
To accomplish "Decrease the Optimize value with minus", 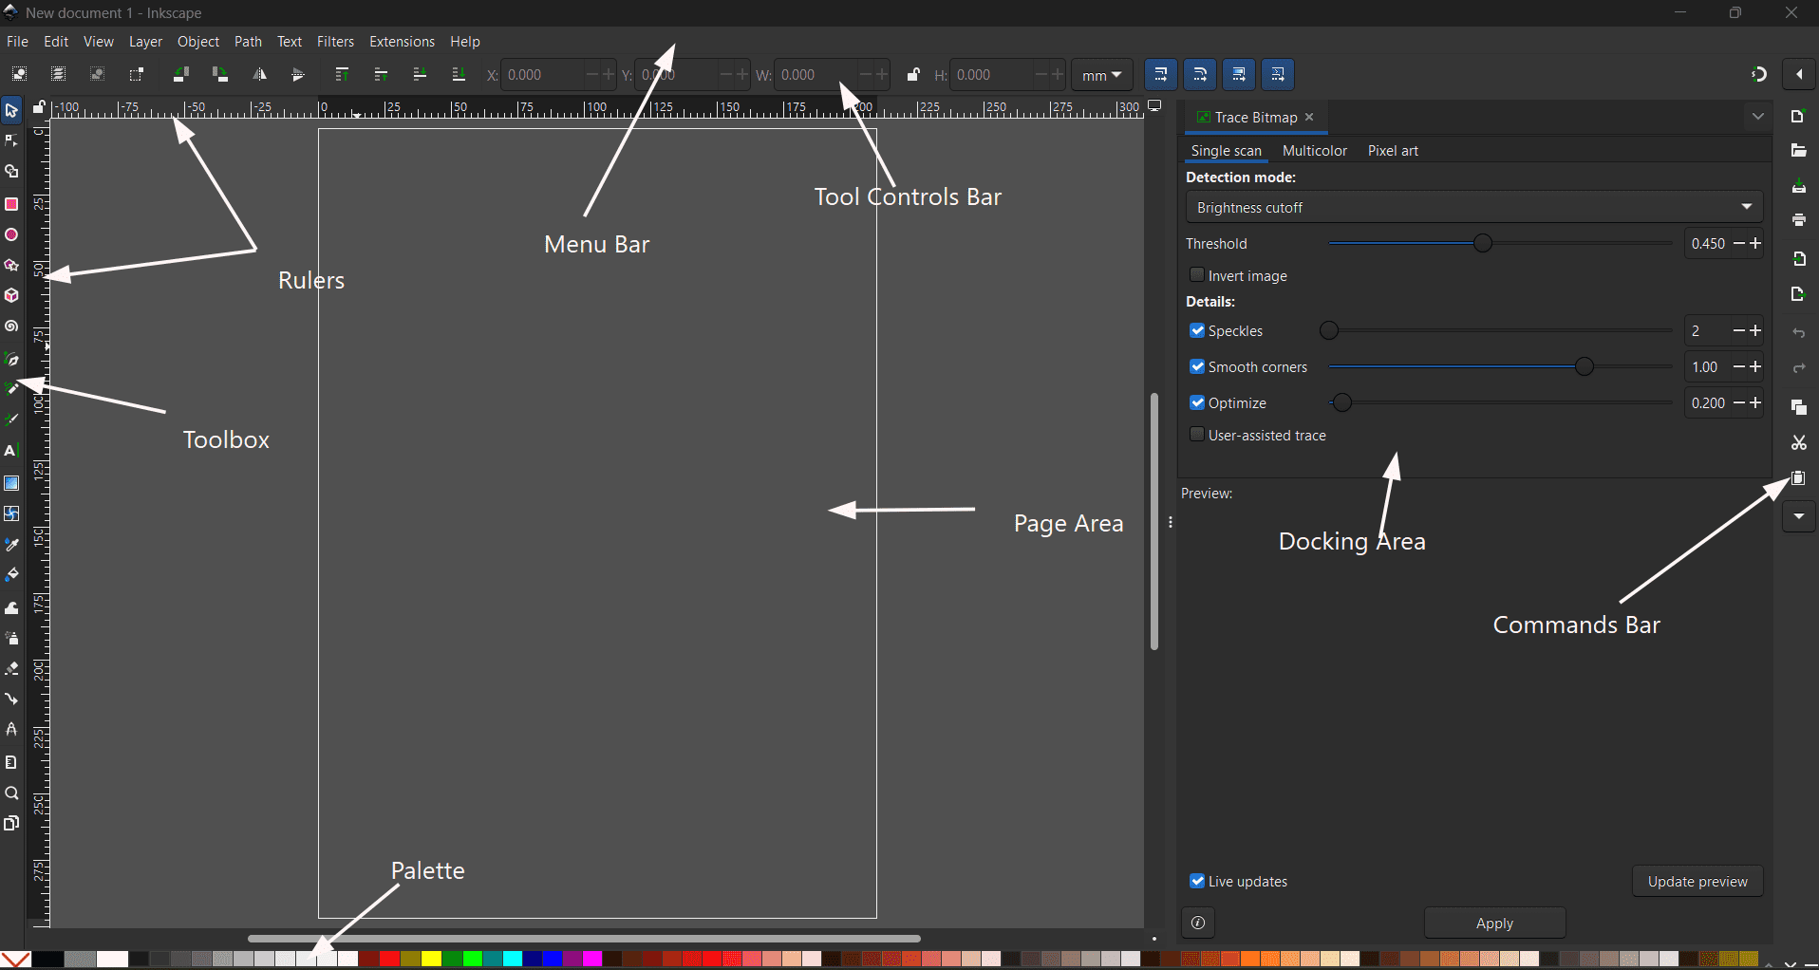I will (x=1739, y=403).
